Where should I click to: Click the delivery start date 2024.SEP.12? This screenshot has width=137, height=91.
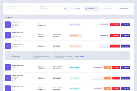click(57, 47)
